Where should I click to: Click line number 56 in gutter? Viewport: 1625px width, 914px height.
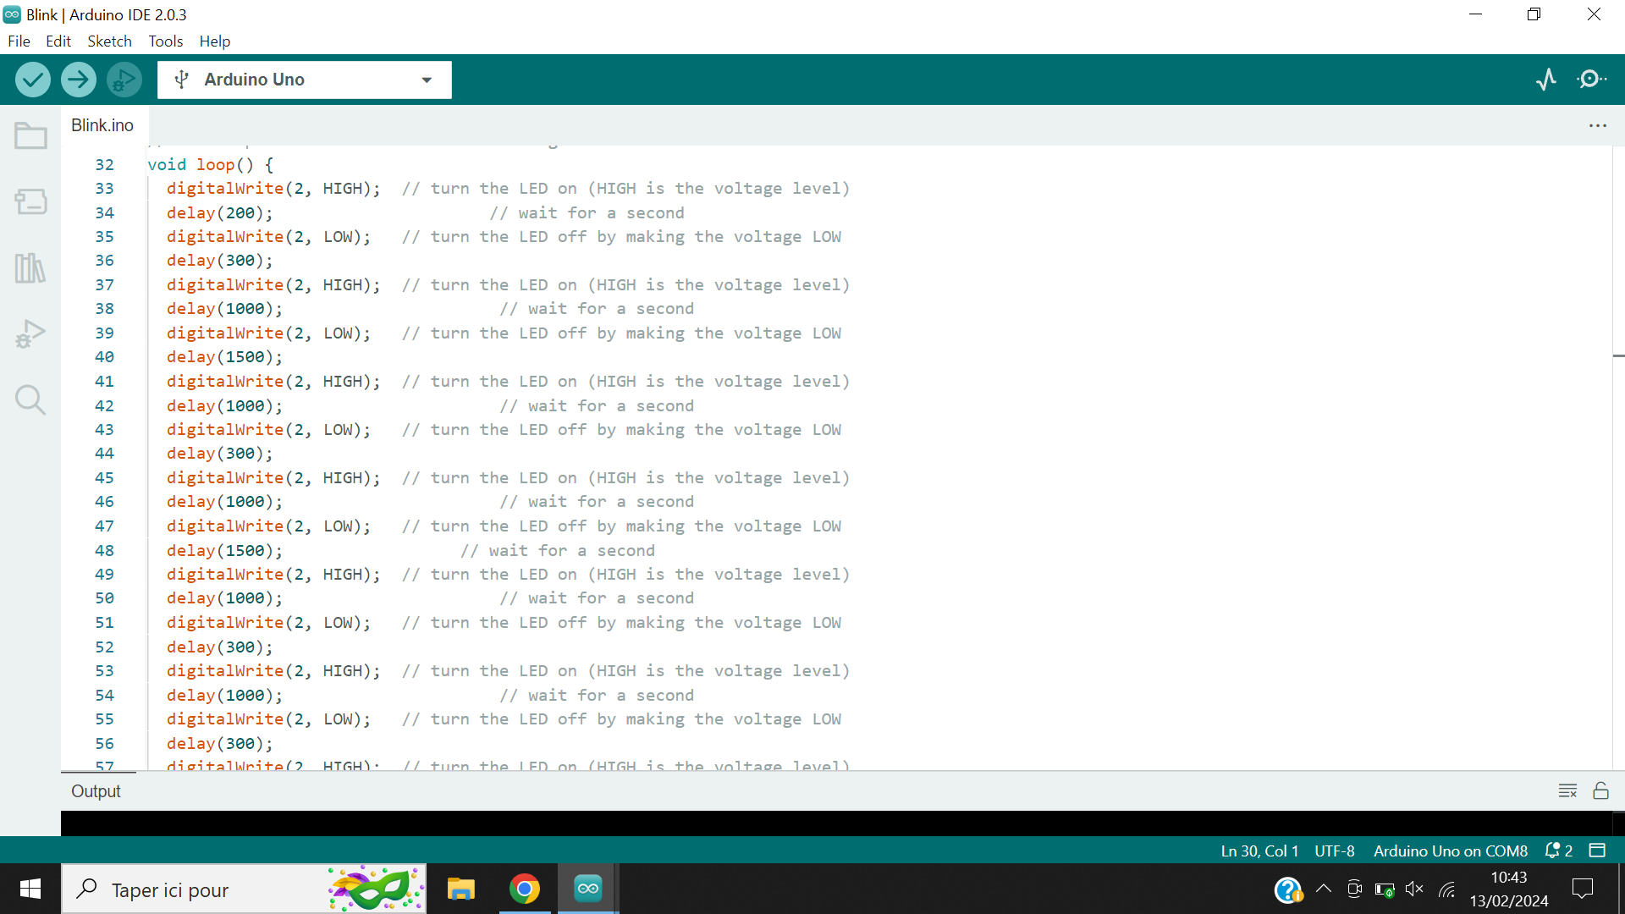coord(104,743)
